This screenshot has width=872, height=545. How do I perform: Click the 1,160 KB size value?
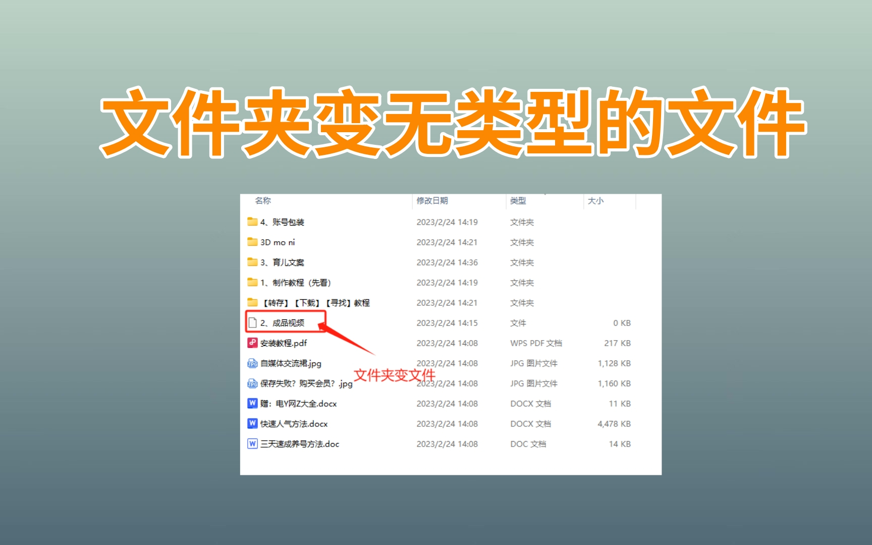point(614,384)
